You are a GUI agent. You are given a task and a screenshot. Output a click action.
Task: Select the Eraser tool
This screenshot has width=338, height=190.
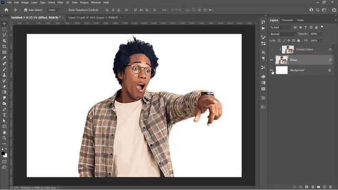pyautogui.click(x=4, y=87)
